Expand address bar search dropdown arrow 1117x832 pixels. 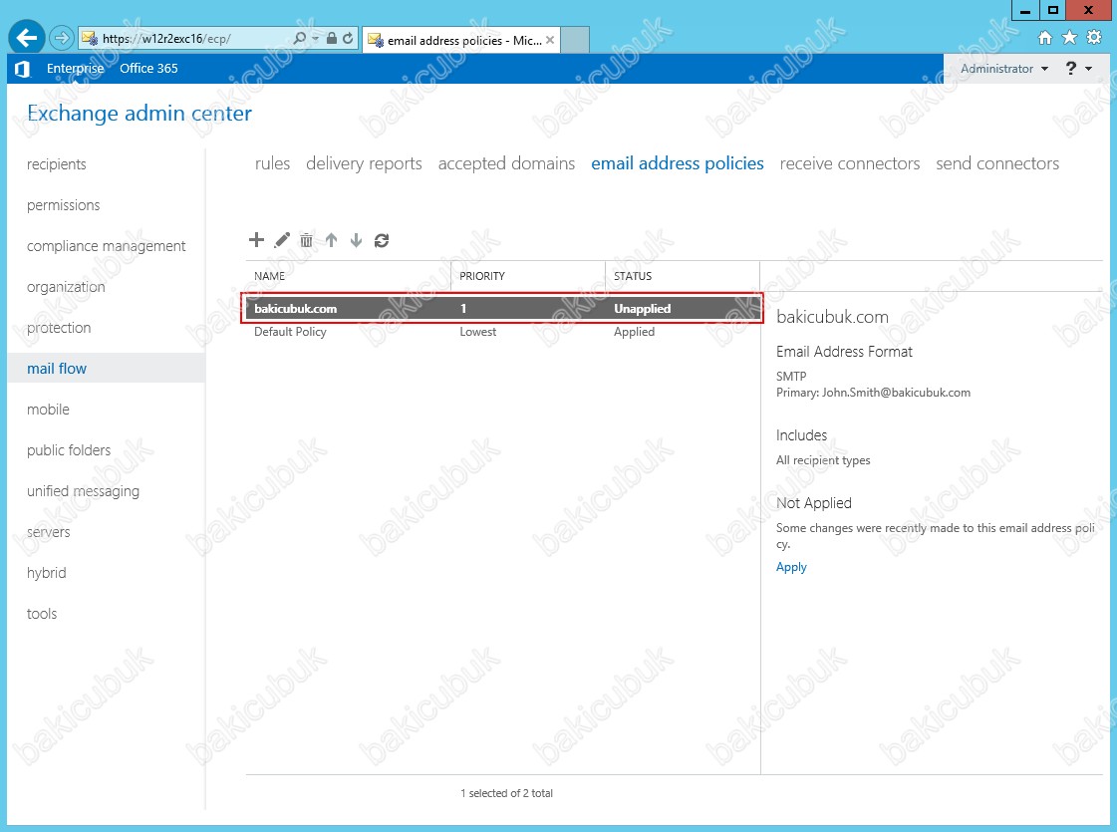pos(316,39)
